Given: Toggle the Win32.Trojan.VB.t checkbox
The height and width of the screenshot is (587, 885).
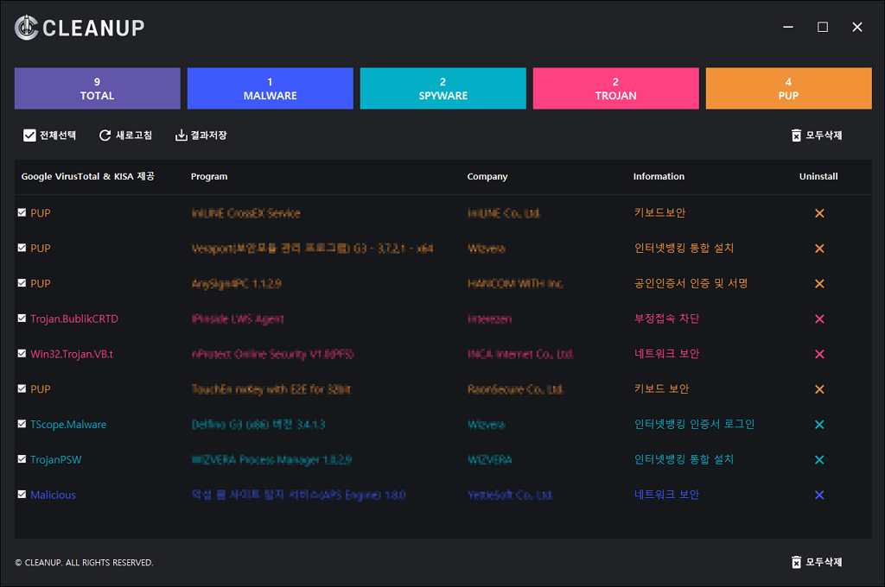Looking at the screenshot, I should [22, 354].
